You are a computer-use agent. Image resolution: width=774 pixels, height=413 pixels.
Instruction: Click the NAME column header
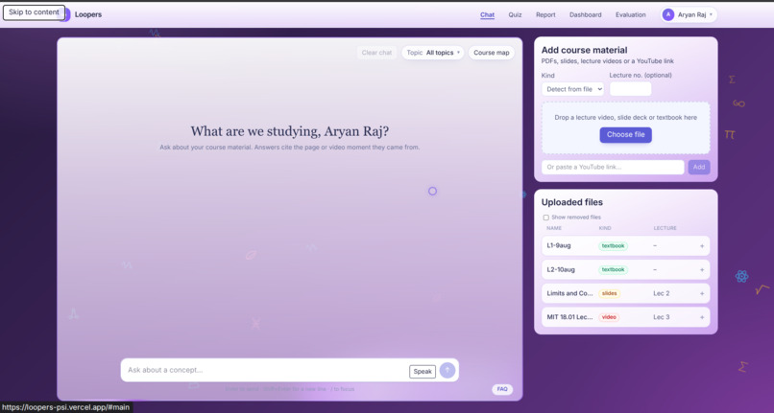pyautogui.click(x=554, y=228)
